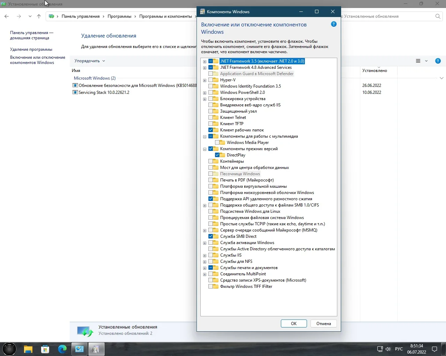Click the back arrow in Control Panel
Screen dimensions: 446x356
click(x=7, y=16)
